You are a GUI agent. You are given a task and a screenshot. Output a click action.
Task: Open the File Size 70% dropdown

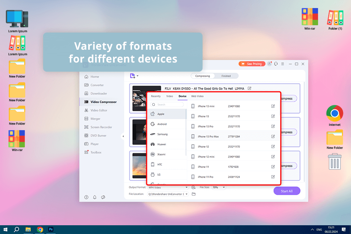(219, 188)
